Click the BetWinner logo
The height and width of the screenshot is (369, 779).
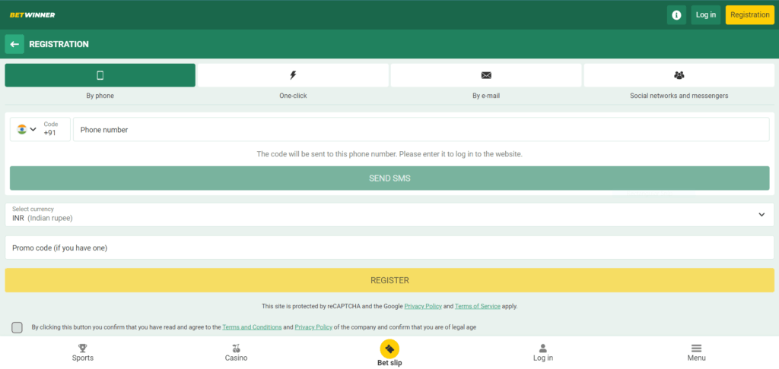pos(32,15)
